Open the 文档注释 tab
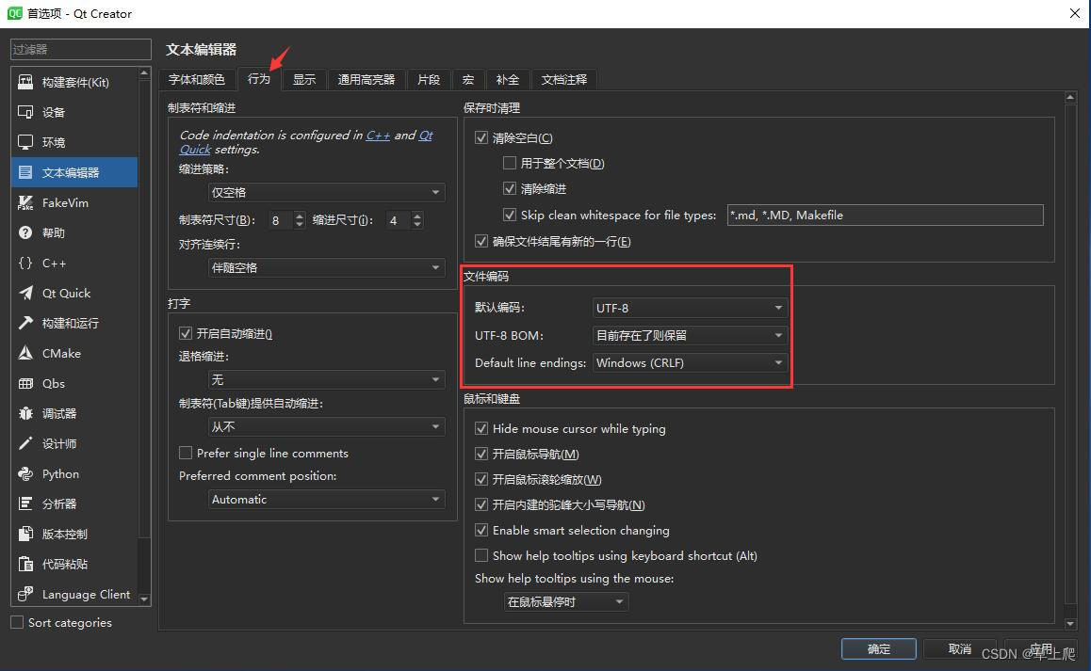 pyautogui.click(x=564, y=79)
